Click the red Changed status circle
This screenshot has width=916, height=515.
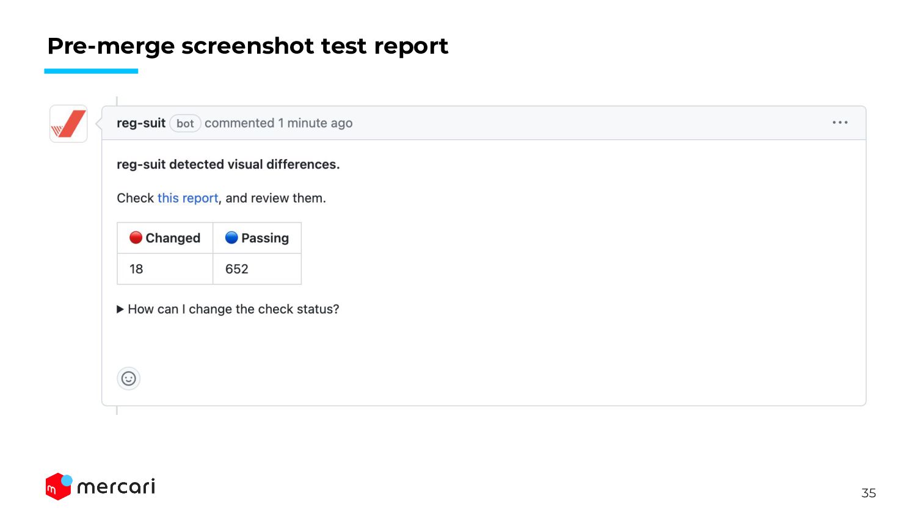(x=136, y=237)
